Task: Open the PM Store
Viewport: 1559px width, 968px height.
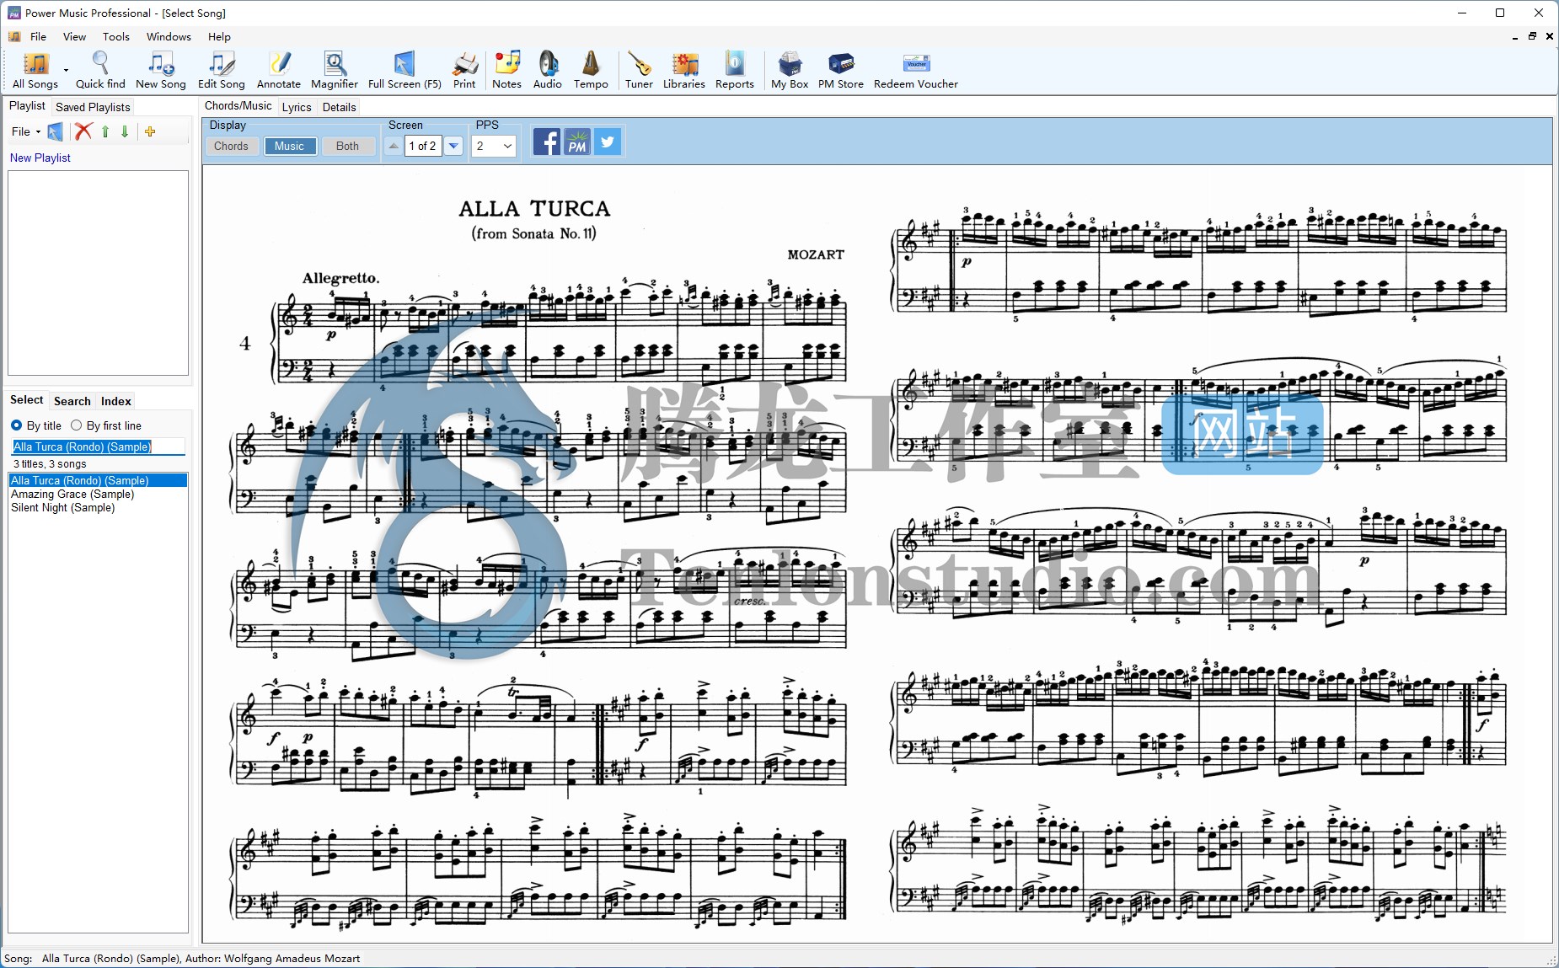Action: 841,70
